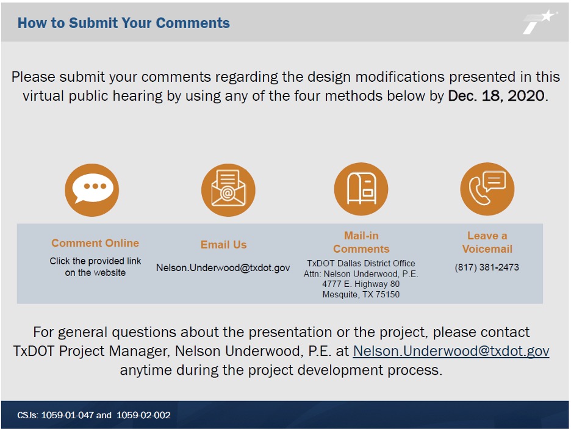This screenshot has width=571, height=431.
Task: Click the TxDOT Dallas District Office address text
Action: click(x=361, y=263)
